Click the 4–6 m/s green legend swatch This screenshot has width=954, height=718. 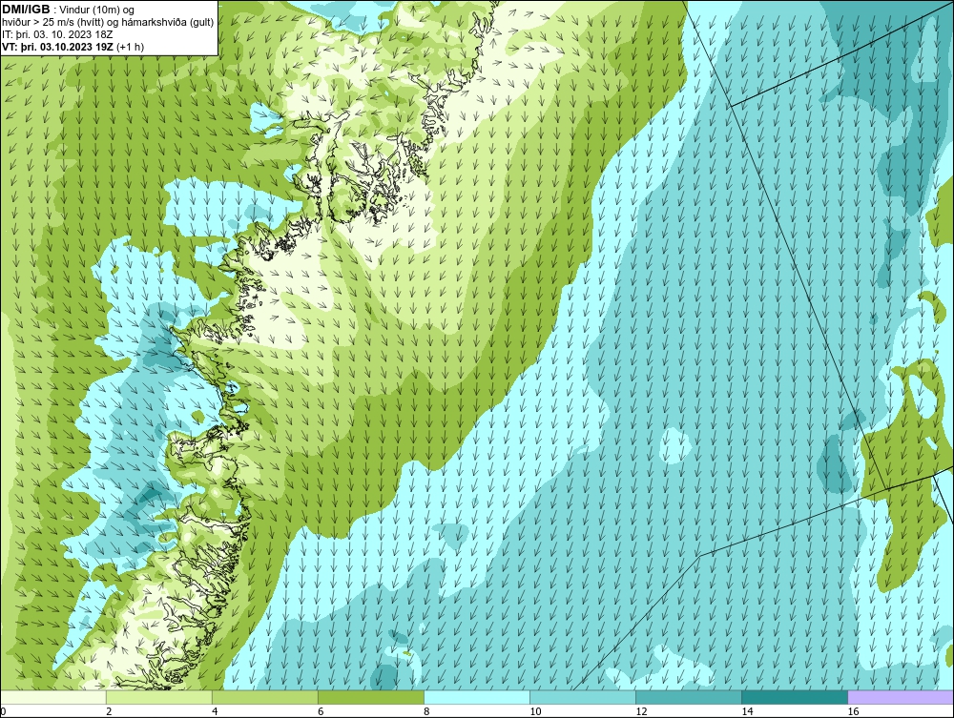pyautogui.click(x=264, y=697)
